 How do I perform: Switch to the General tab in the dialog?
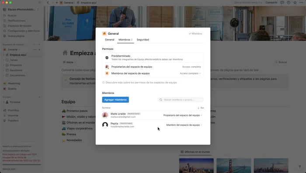tap(109, 40)
